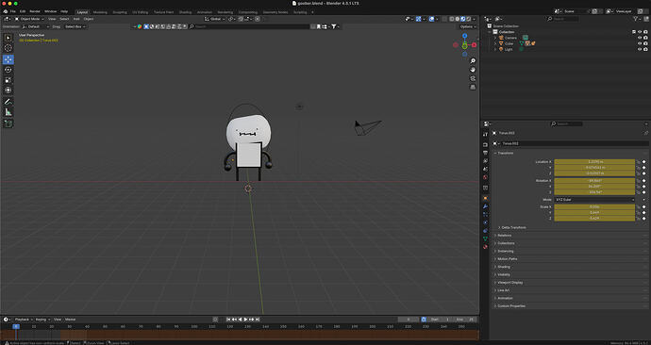Switch viewport to wireframe shading mode

(452, 19)
